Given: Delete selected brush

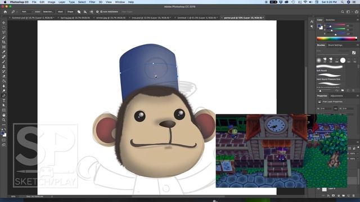Looking at the screenshot, I should click(x=354, y=90).
